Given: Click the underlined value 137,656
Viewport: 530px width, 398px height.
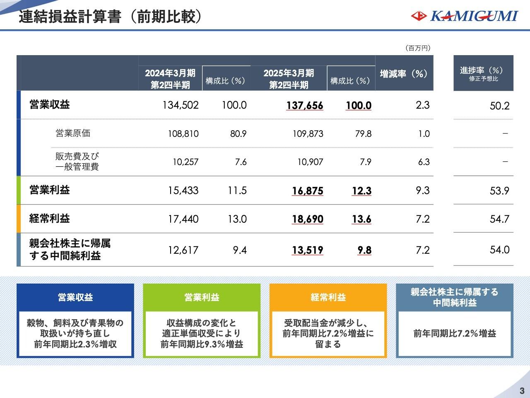Looking at the screenshot, I should point(305,106).
